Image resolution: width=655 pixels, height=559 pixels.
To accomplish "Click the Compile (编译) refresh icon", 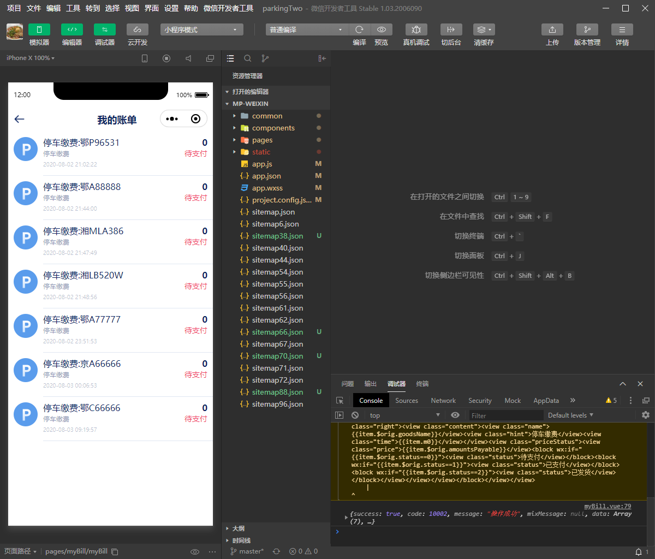I will click(x=359, y=29).
